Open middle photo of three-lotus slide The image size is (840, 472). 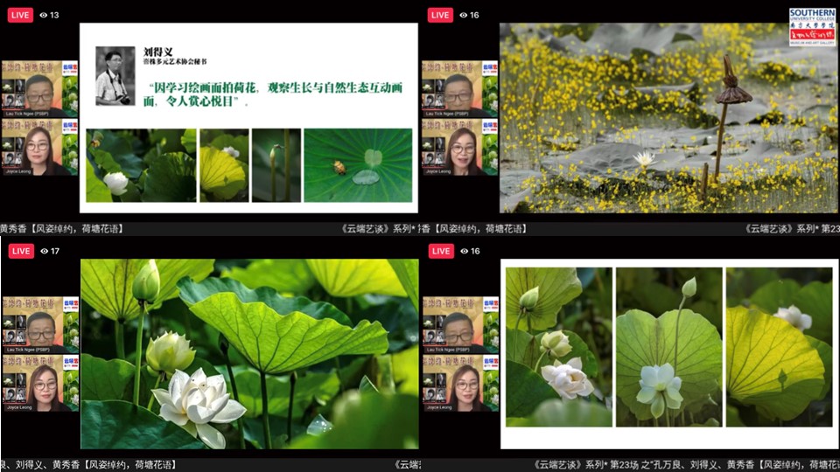tap(668, 347)
